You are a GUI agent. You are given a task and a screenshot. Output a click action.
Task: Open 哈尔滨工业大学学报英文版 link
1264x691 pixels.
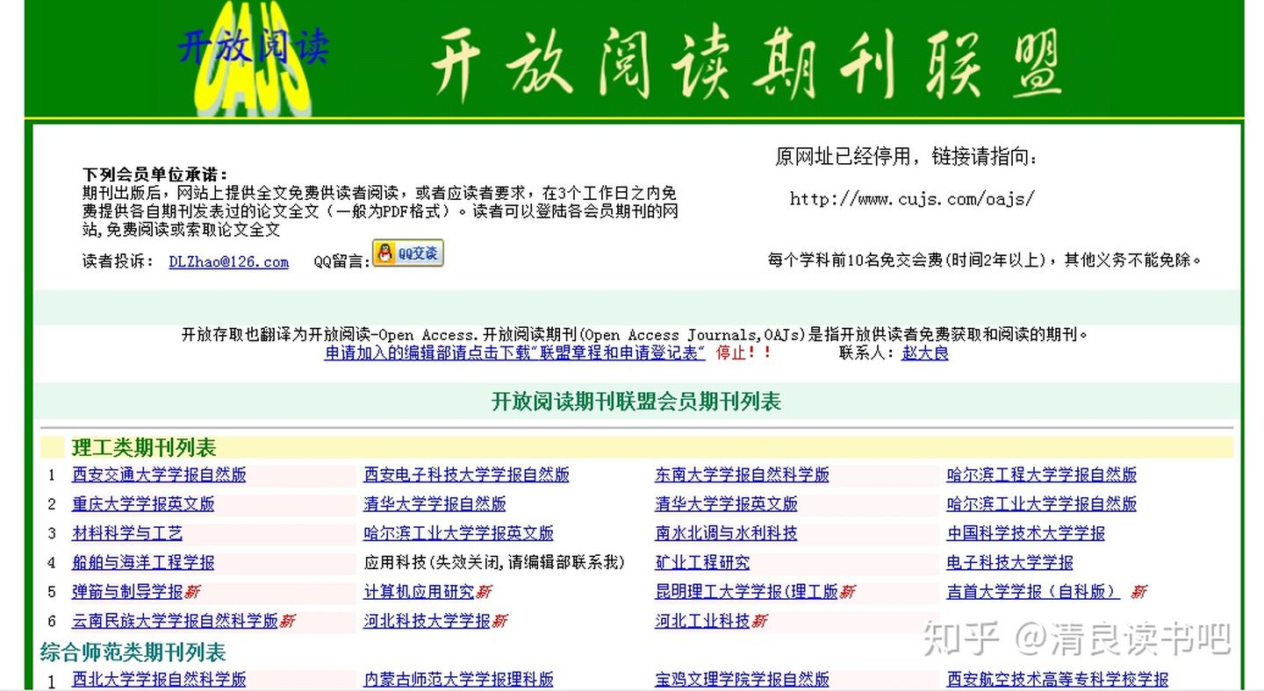459,533
